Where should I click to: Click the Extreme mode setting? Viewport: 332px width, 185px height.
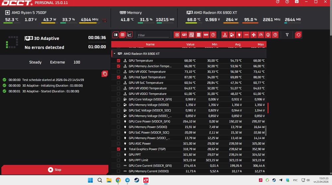tap(57, 62)
